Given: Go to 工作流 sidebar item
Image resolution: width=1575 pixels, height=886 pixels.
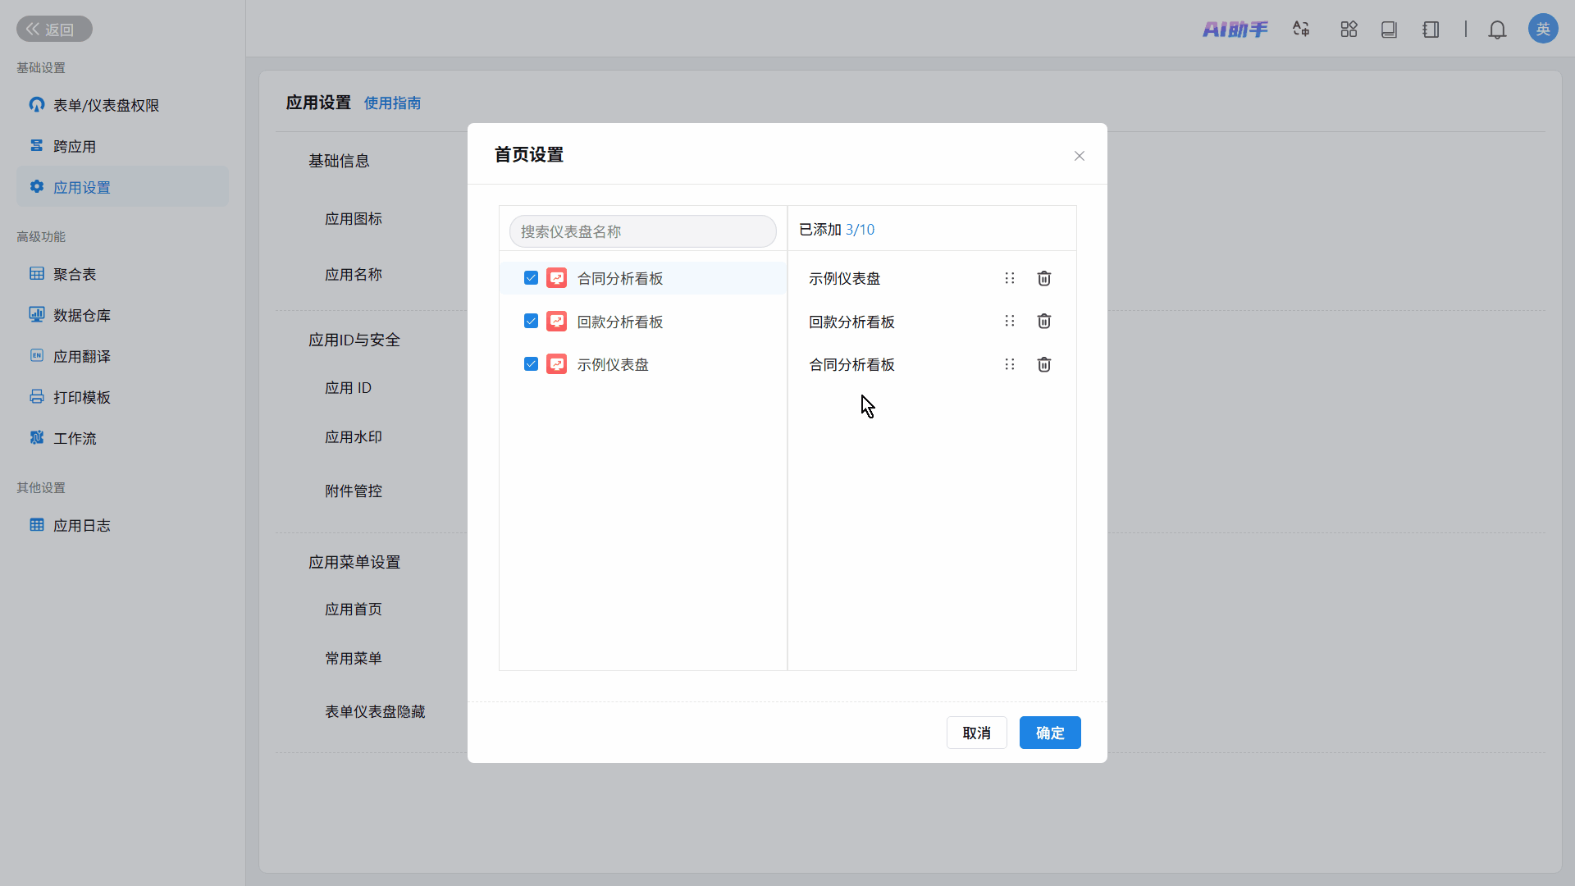Looking at the screenshot, I should [74, 438].
